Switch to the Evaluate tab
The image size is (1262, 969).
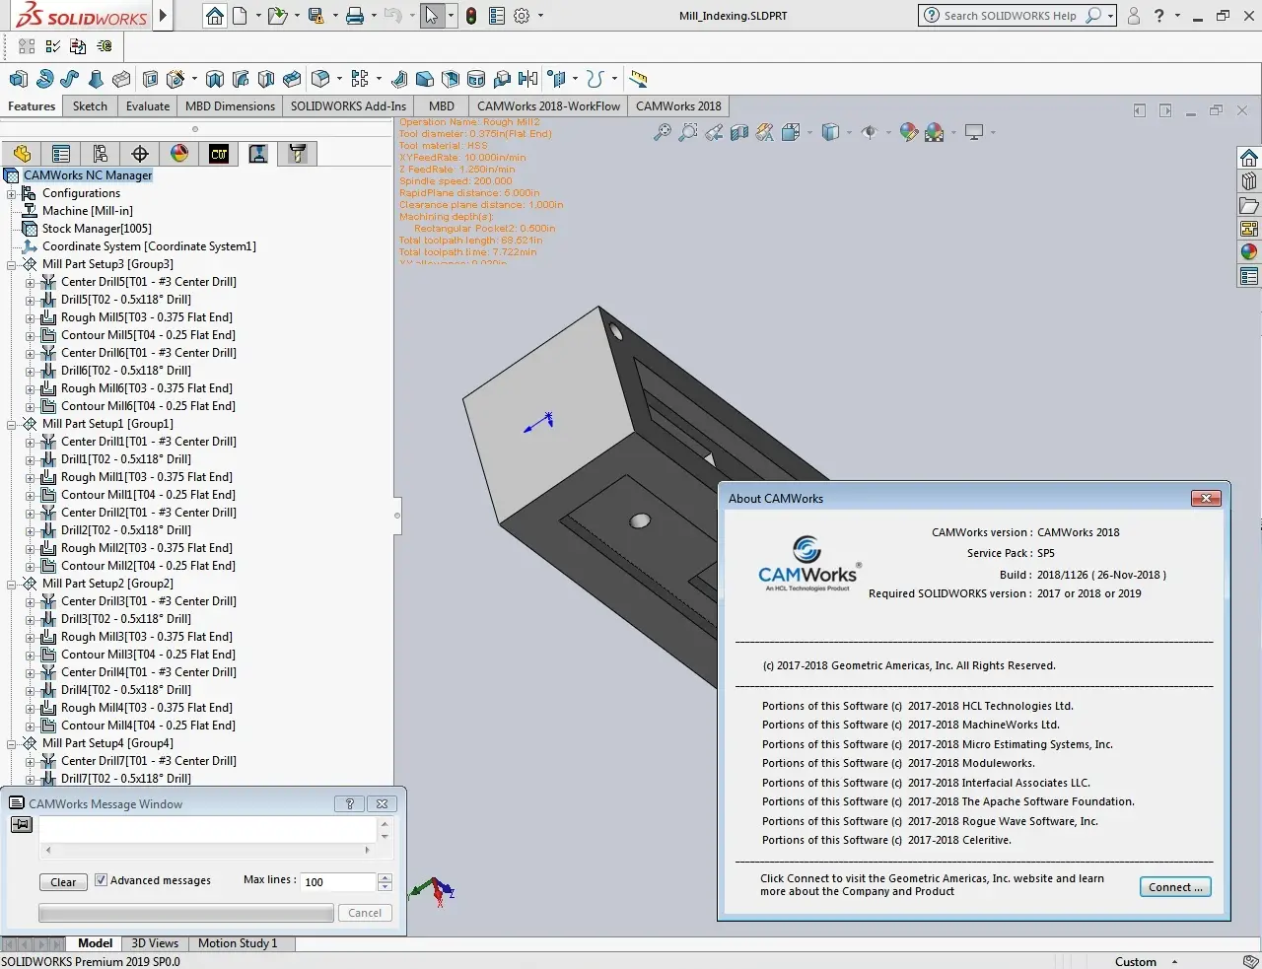pyautogui.click(x=148, y=106)
